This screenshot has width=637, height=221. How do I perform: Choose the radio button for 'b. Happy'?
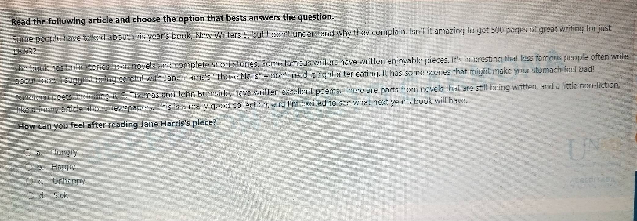pyautogui.click(x=29, y=167)
